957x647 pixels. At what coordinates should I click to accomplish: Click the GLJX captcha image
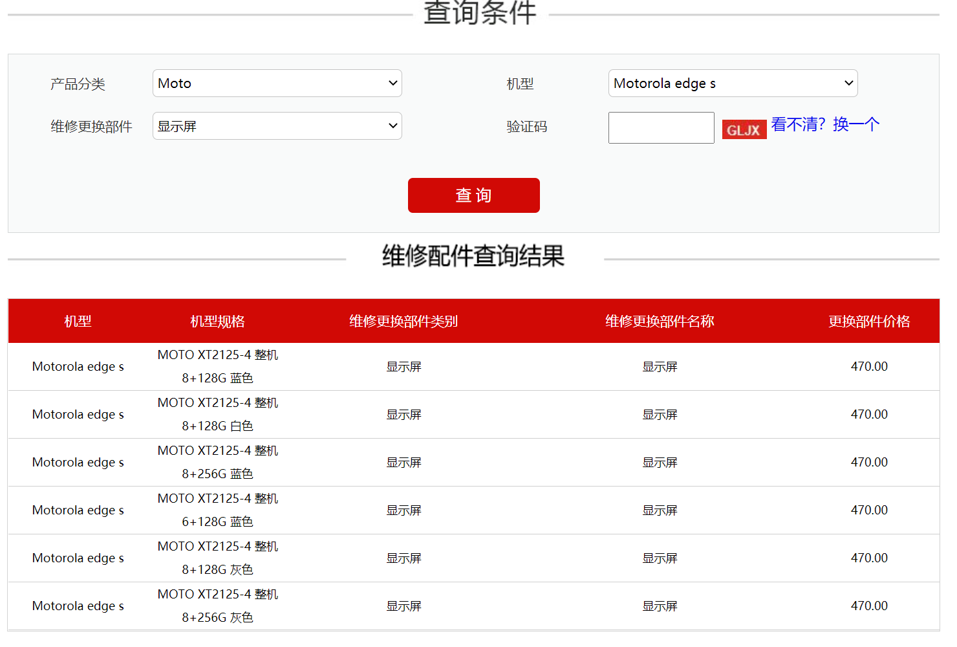click(x=744, y=129)
